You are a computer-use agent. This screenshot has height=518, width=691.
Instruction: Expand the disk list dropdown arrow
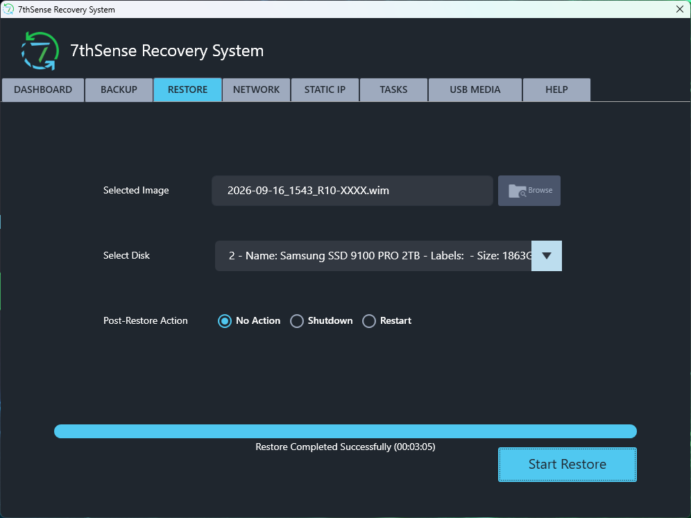click(x=547, y=256)
